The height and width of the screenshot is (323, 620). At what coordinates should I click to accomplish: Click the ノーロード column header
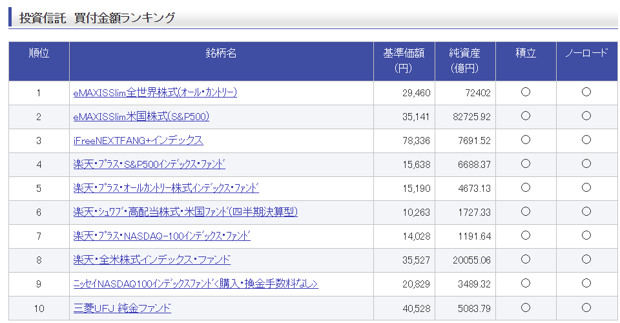click(x=586, y=53)
